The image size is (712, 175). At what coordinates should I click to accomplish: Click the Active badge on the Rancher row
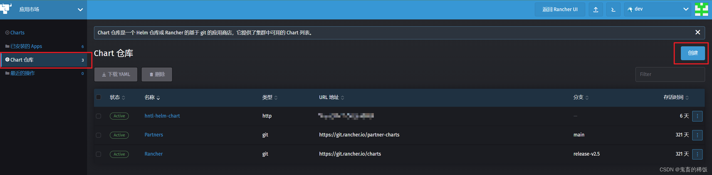119,154
